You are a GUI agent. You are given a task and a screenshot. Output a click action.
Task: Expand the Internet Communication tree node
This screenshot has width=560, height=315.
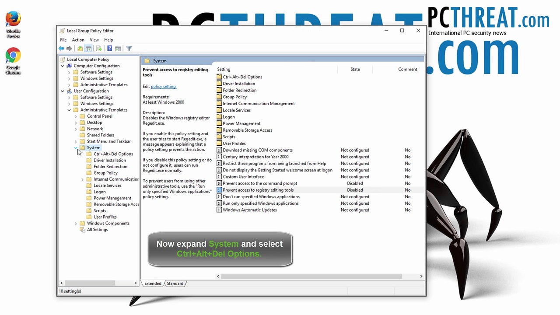(x=82, y=179)
